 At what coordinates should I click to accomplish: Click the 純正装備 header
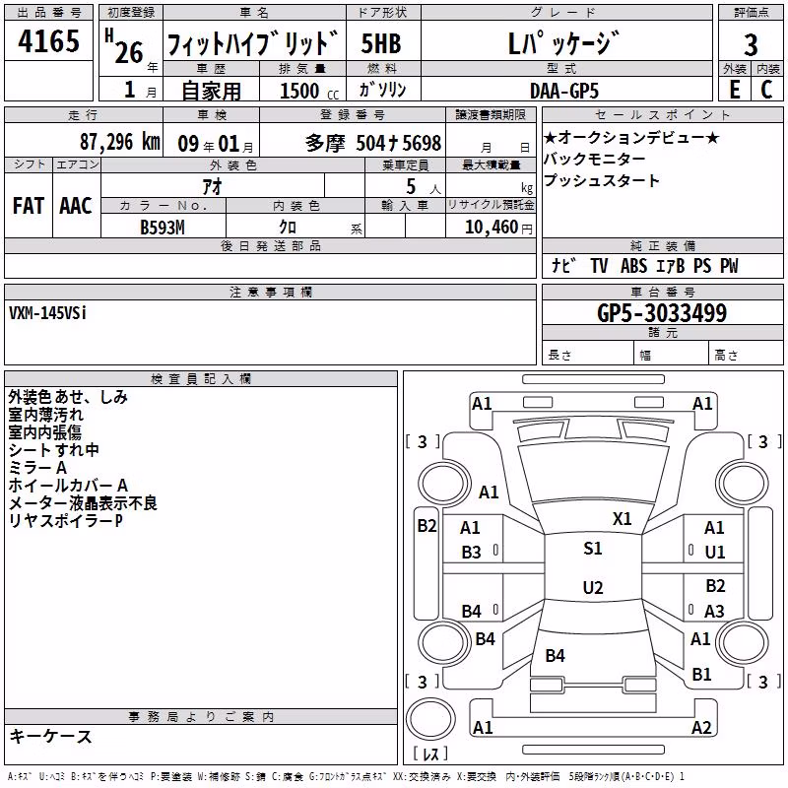click(662, 245)
